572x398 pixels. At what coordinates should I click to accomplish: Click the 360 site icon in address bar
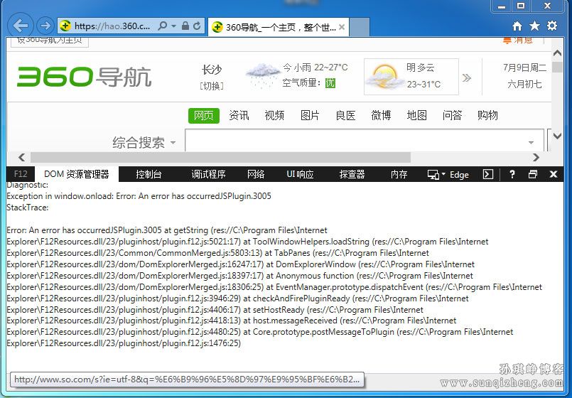click(x=65, y=26)
